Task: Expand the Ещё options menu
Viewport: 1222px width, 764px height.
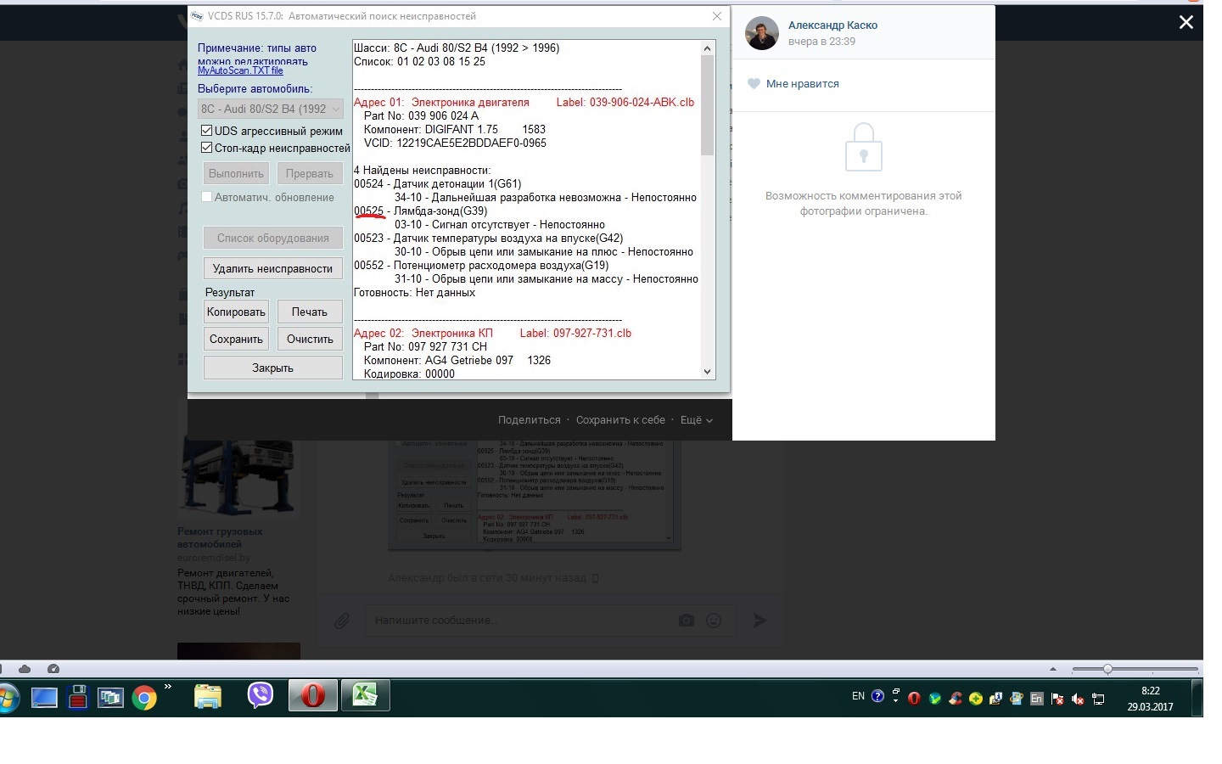Action: (697, 419)
